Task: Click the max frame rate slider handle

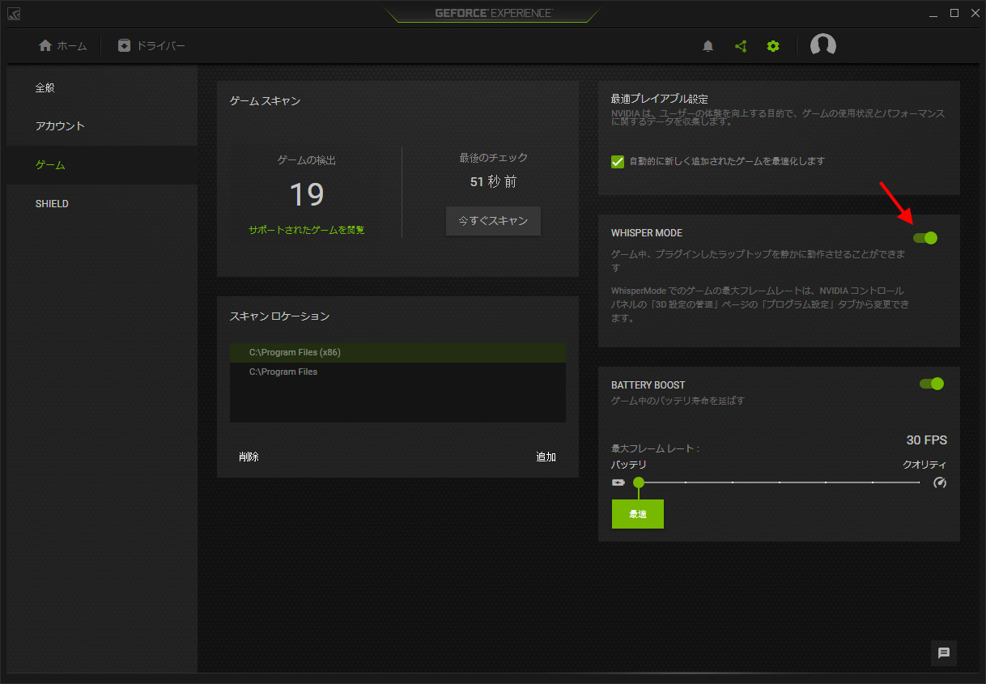Action: (x=639, y=482)
